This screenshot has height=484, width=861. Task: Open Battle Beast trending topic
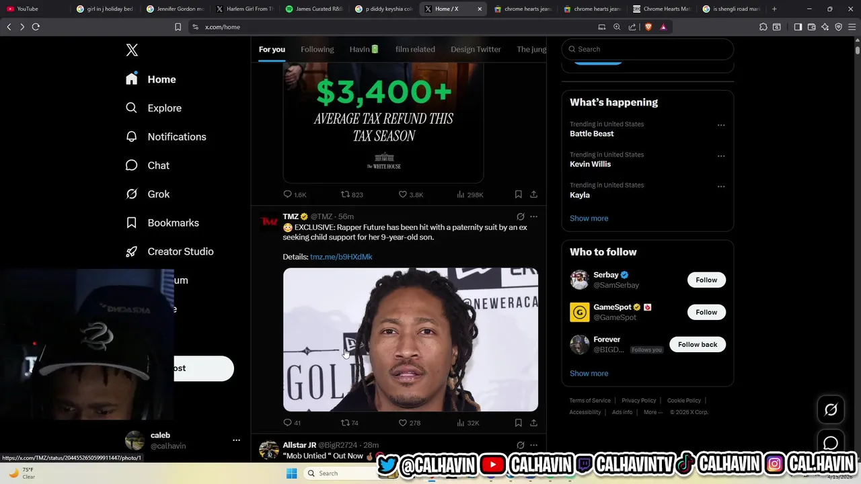[x=592, y=134]
